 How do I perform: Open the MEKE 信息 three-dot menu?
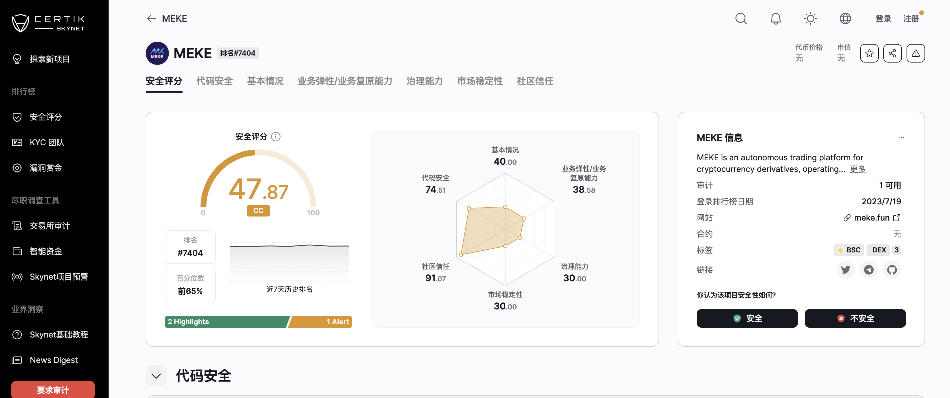point(901,138)
